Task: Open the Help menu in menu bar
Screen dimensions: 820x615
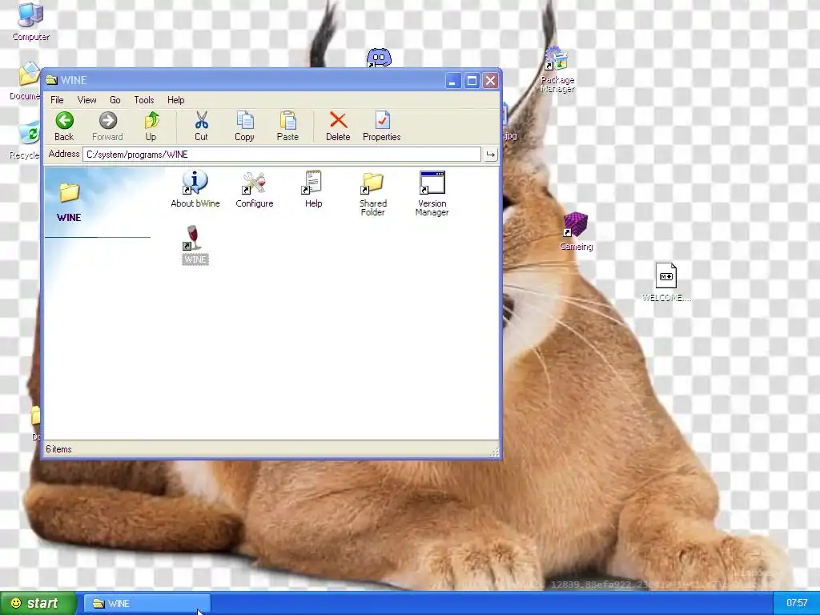Action: coord(175,100)
